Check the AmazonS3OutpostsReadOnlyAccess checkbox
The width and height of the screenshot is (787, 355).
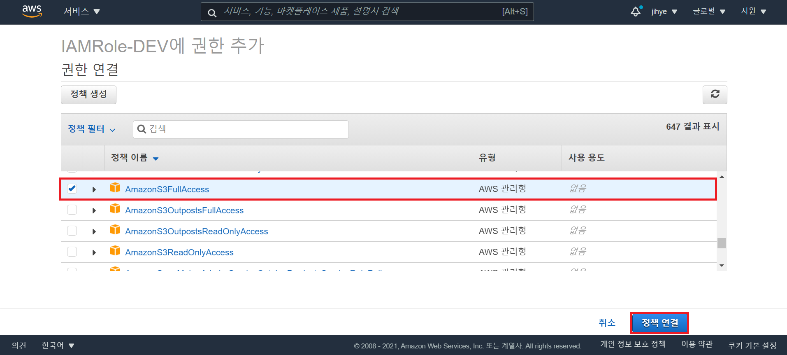point(72,231)
